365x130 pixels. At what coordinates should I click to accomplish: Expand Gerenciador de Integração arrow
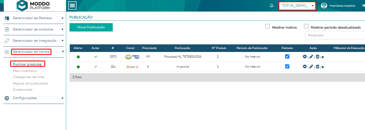click(62, 41)
